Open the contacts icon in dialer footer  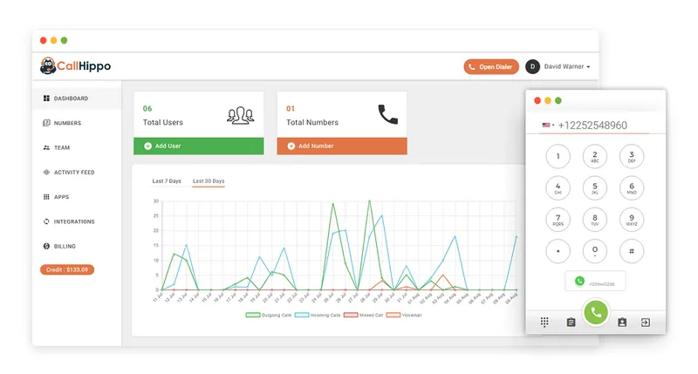(x=622, y=322)
